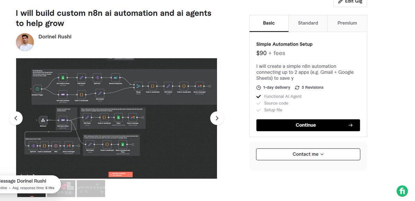This screenshot has height=201, width=415.
Task: Click the "Source code" feature text
Action: point(276,103)
